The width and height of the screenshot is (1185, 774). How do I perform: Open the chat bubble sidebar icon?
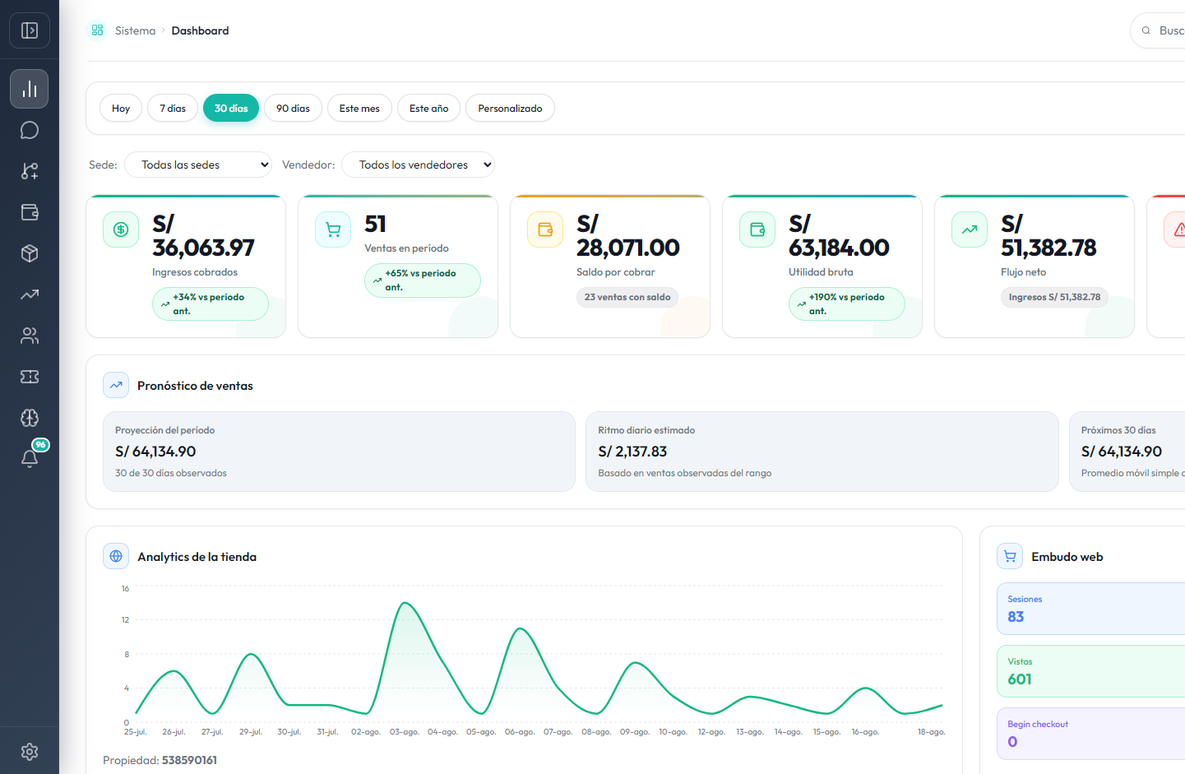(x=30, y=130)
